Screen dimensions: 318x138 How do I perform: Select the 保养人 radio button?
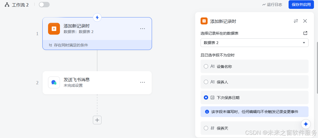click(x=206, y=82)
